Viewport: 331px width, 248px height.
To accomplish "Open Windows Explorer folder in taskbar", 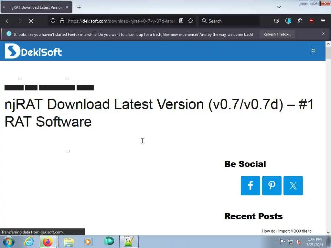I will (69, 242).
